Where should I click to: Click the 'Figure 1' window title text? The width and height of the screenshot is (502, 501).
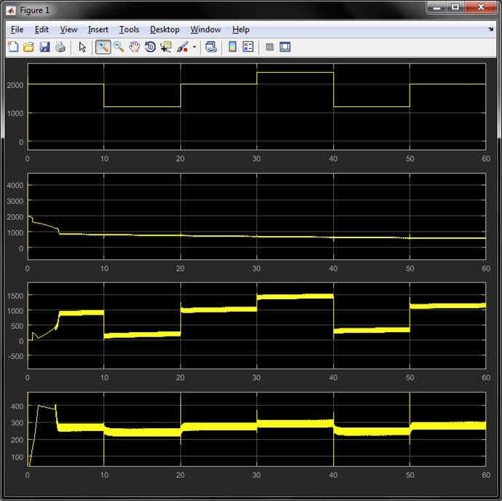[35, 10]
